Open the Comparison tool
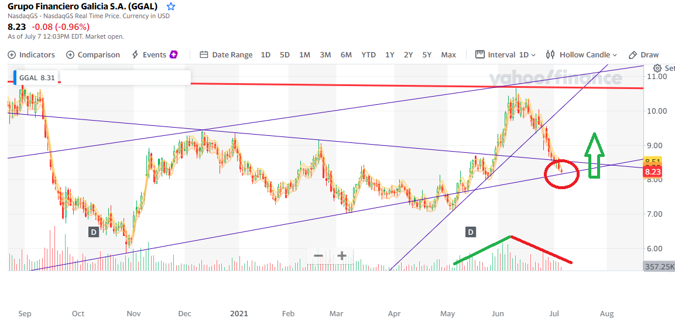 click(x=93, y=54)
